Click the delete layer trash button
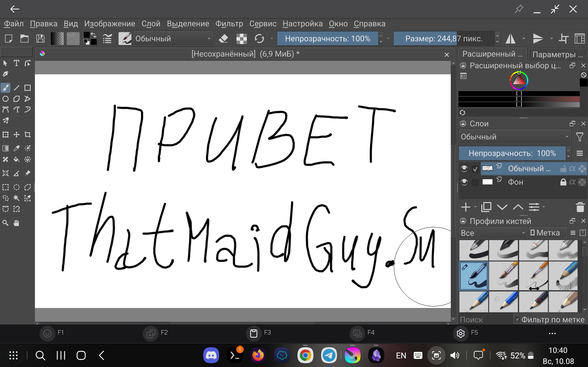The width and height of the screenshot is (588, 367). [581, 207]
